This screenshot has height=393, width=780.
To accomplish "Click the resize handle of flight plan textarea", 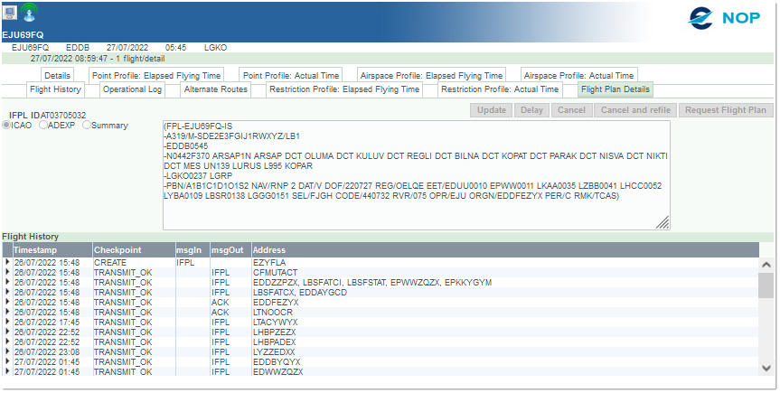I will 663,222.
